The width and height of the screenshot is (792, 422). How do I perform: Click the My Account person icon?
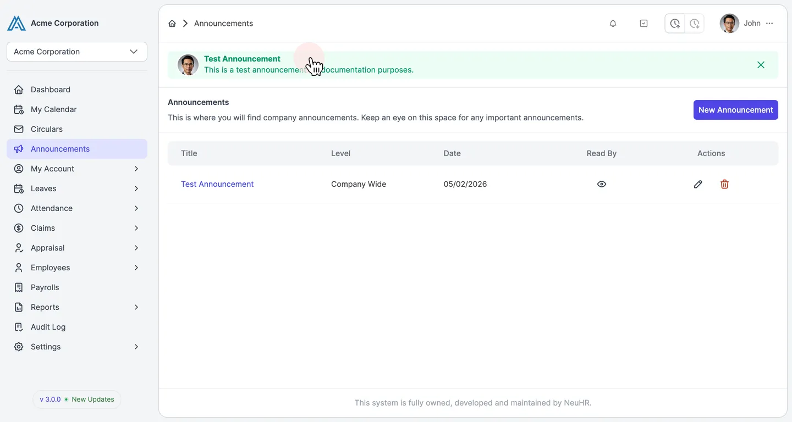(x=19, y=169)
